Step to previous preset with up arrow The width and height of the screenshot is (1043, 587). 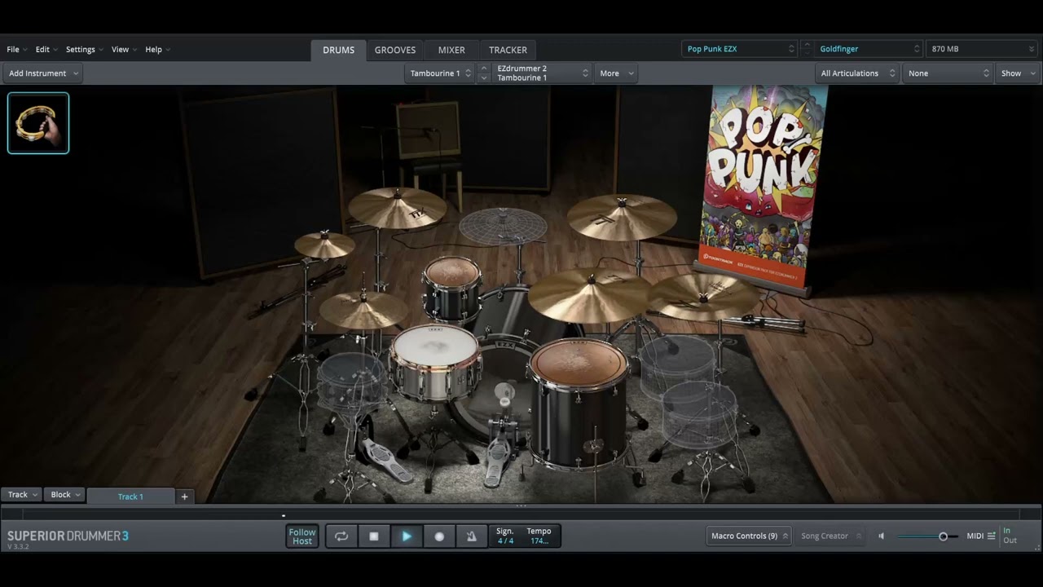807,44
